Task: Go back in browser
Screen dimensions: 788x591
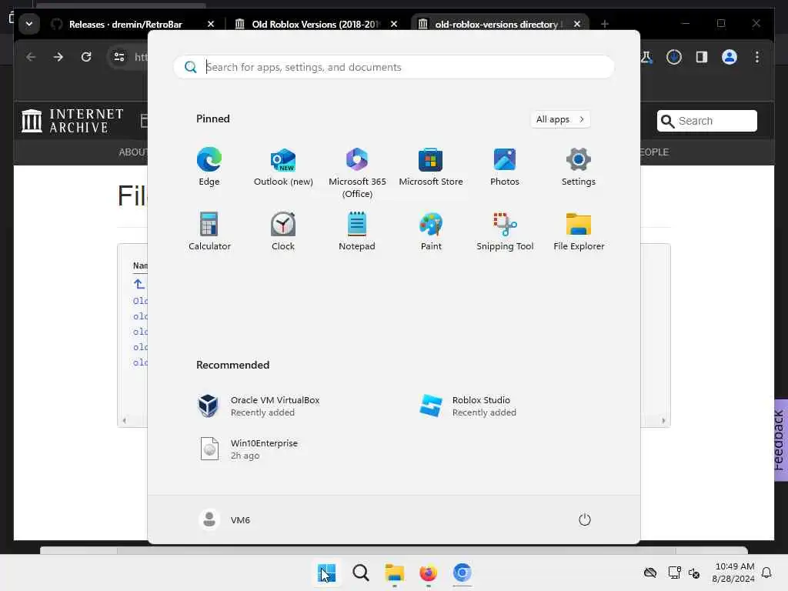Action: 31,57
